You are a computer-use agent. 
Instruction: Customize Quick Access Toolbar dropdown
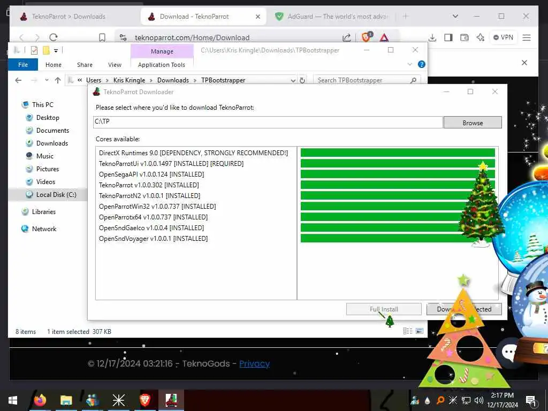56,51
